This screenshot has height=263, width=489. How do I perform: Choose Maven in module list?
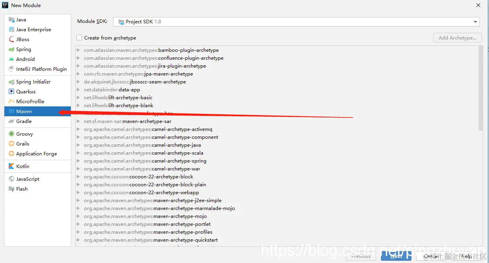38,112
